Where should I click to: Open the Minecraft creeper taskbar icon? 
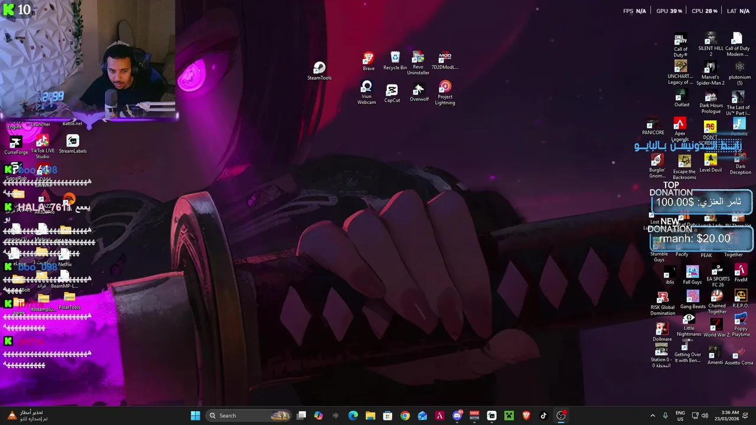pyautogui.click(x=509, y=416)
